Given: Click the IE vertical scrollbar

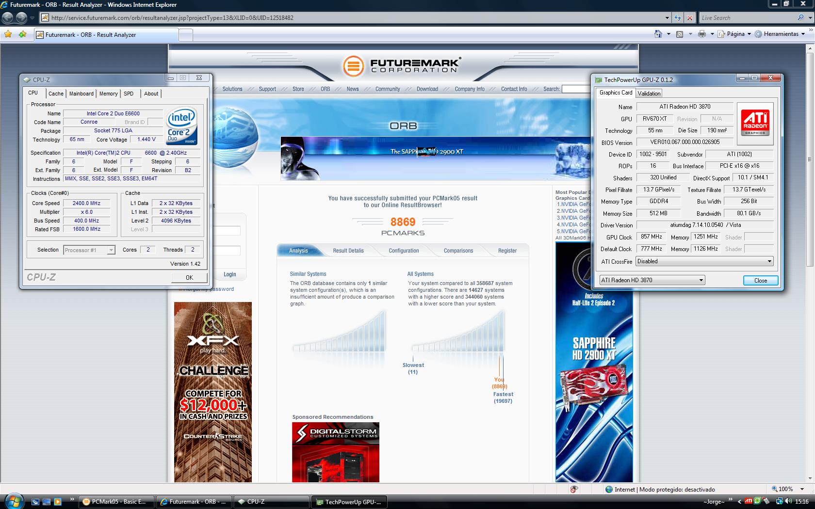Looking at the screenshot, I should click(810, 263).
